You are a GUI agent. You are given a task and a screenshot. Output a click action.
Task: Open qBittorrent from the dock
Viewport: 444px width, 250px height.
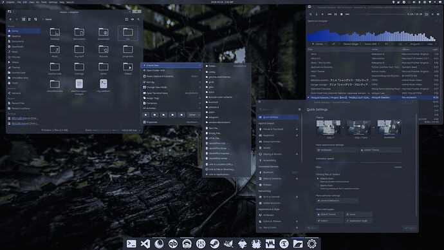[173, 244]
